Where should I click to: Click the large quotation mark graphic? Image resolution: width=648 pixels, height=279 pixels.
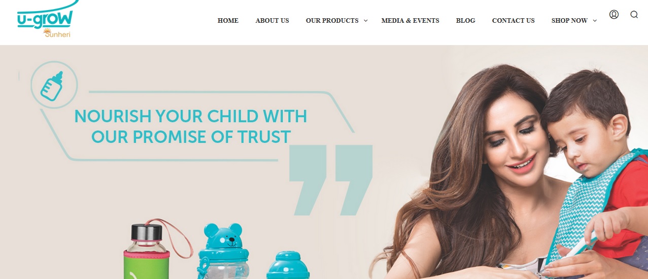tap(331, 180)
